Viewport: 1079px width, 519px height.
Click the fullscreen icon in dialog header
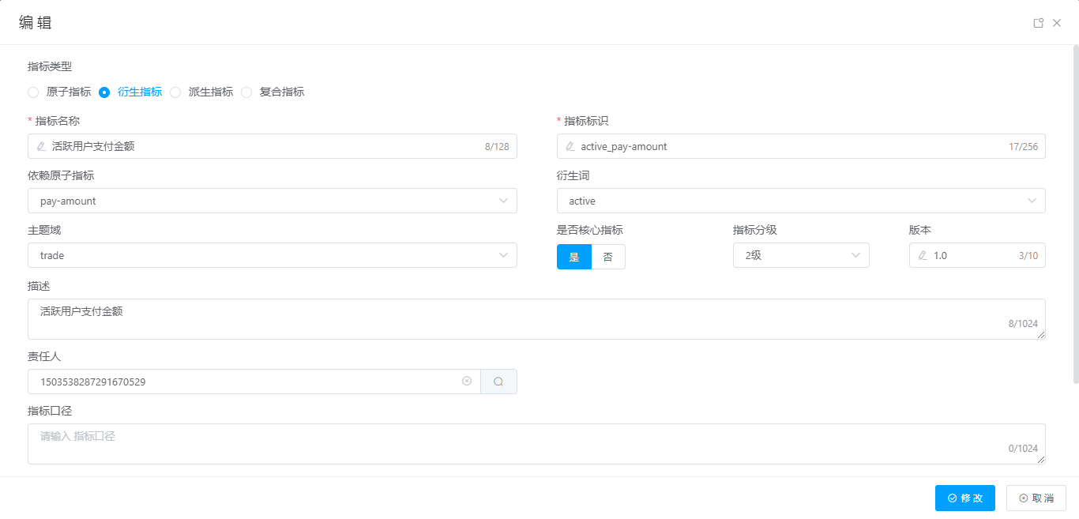point(1039,23)
